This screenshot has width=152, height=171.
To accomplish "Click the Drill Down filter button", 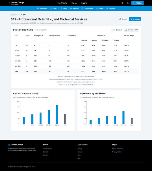I will pyautogui.click(x=135, y=19).
